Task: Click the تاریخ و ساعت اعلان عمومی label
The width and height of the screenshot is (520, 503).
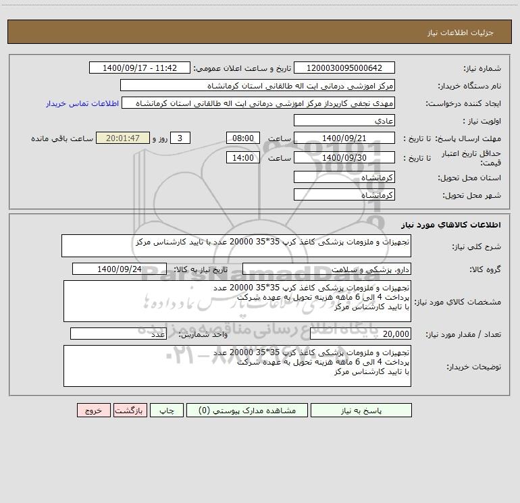Action: 242,68
